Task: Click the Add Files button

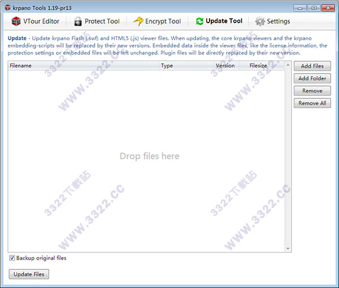Action: pyautogui.click(x=312, y=66)
